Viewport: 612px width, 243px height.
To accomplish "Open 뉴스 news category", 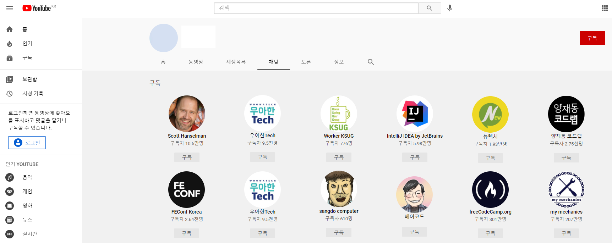I will [41, 220].
